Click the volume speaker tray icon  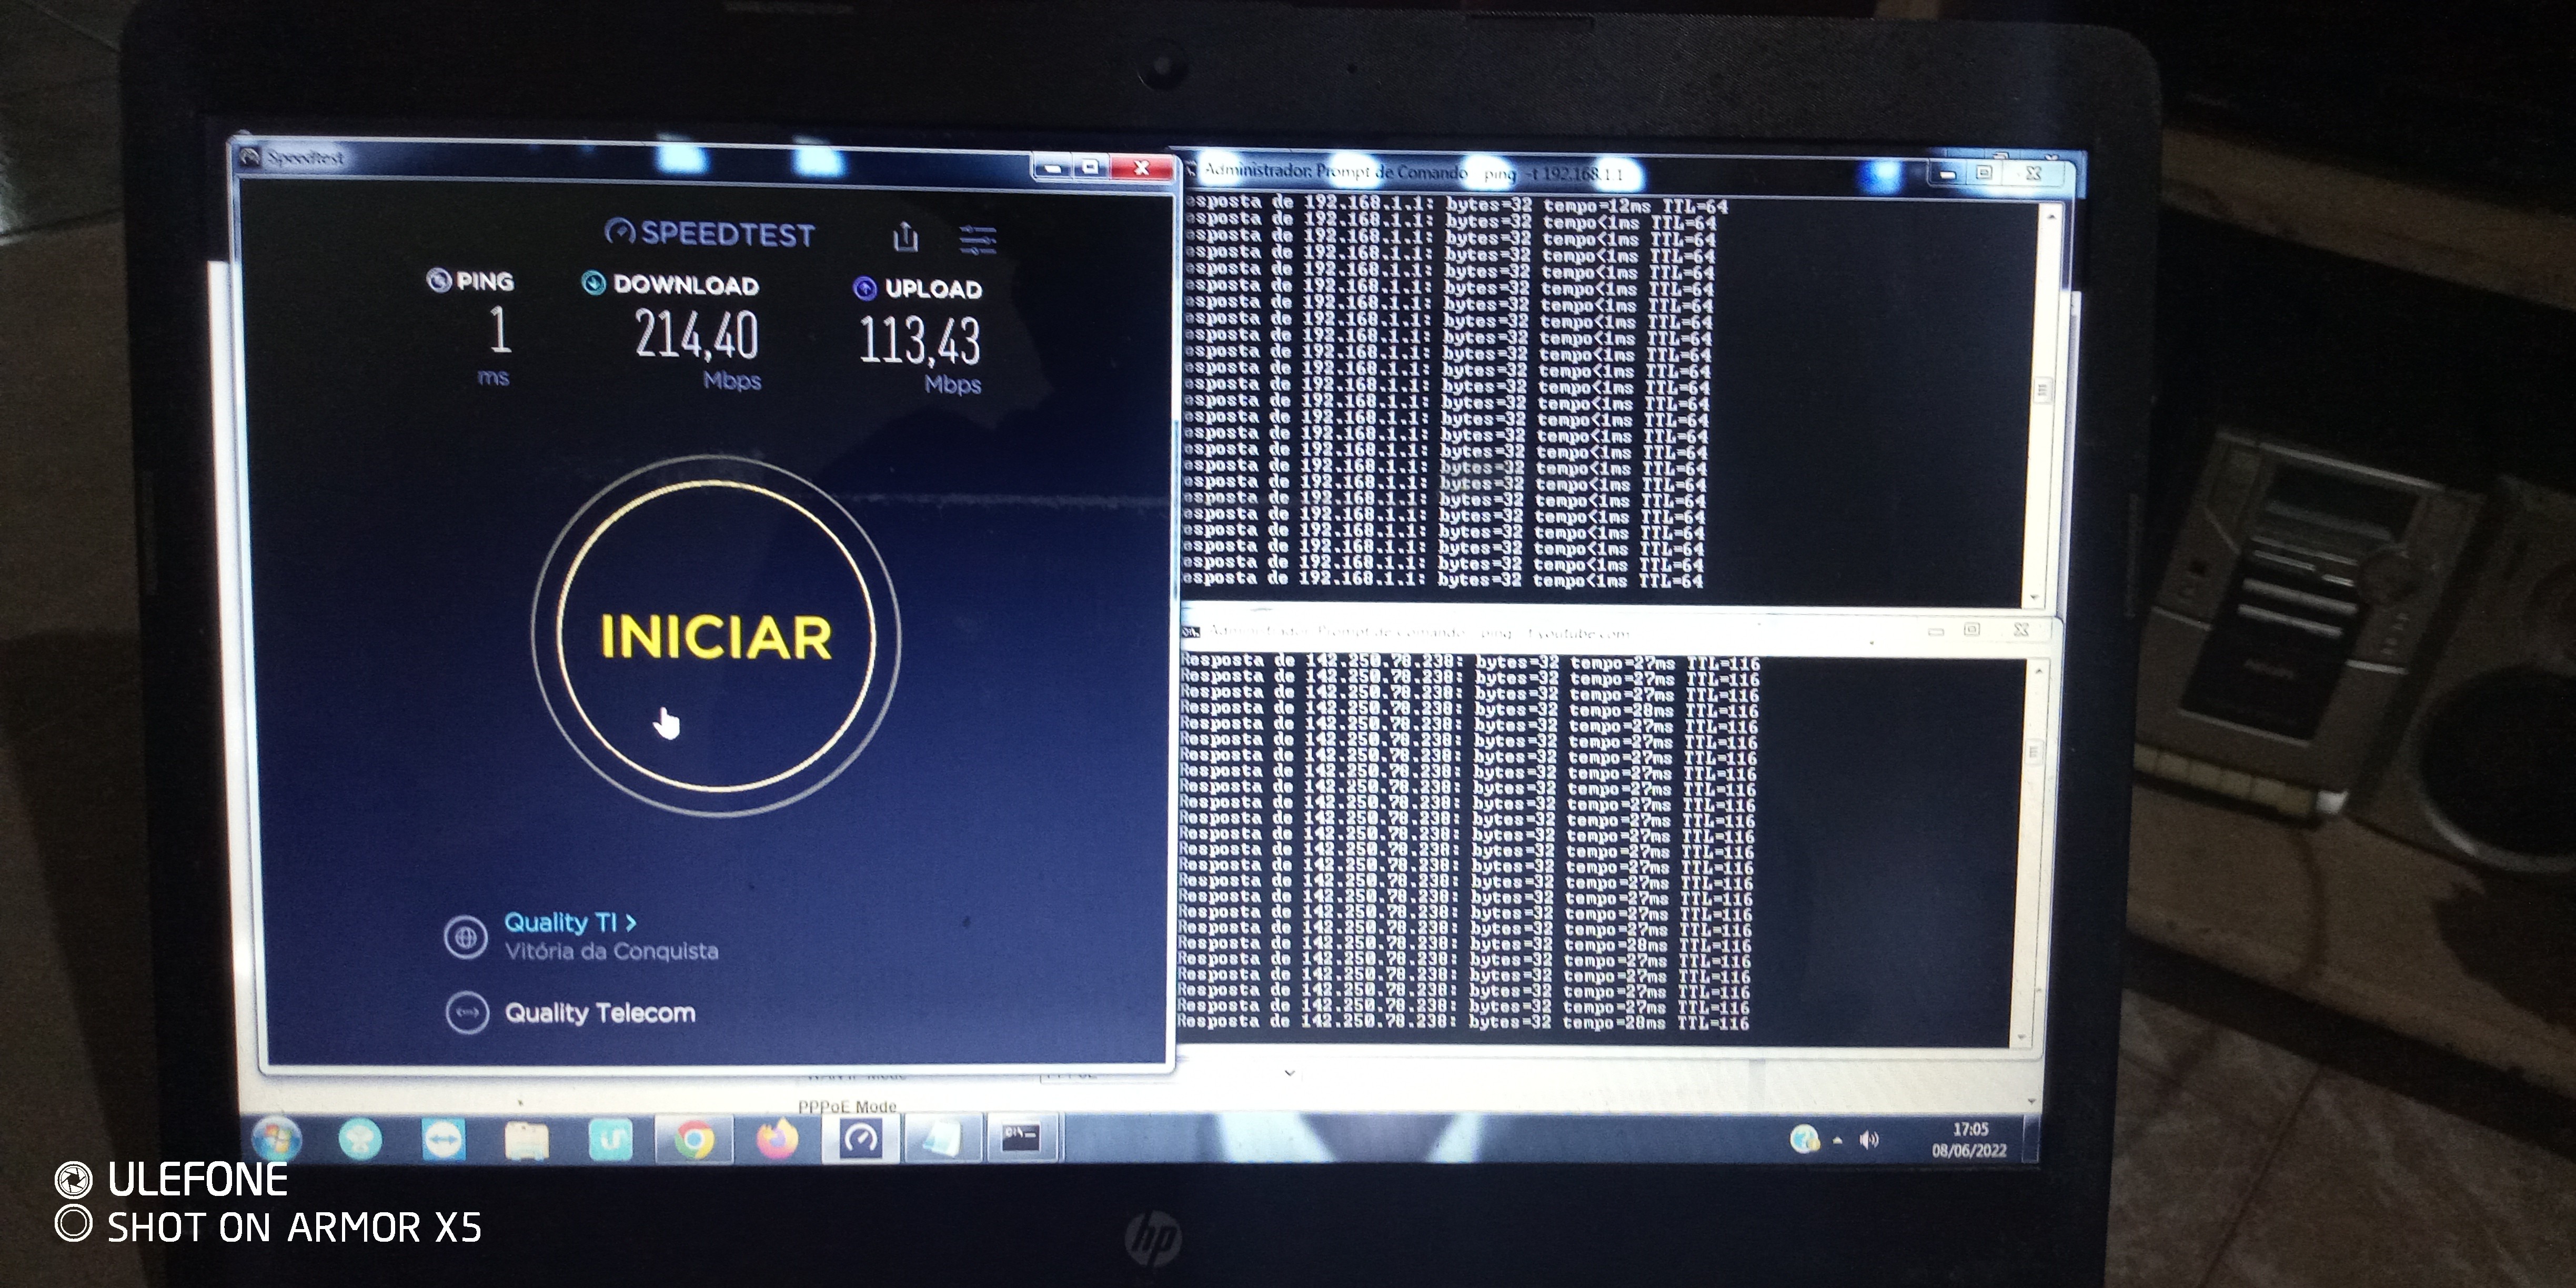click(x=1868, y=1140)
